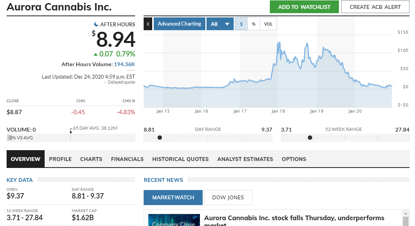Viewport: 415px width, 226px height.
Task: Go to the Charts tab
Action: coord(91,159)
